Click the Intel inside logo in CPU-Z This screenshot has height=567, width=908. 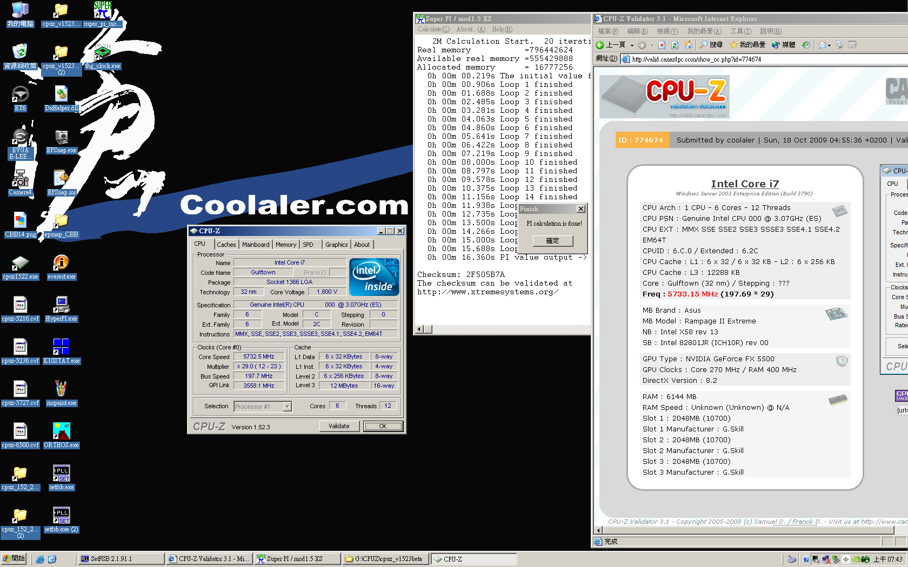point(375,276)
